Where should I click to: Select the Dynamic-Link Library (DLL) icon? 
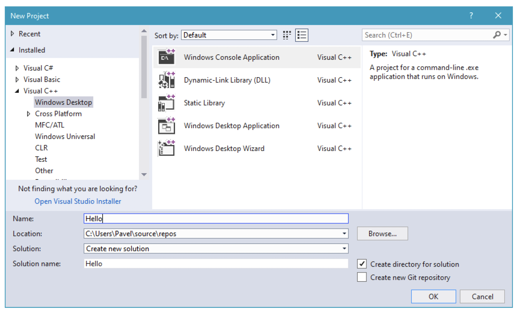[x=167, y=80]
